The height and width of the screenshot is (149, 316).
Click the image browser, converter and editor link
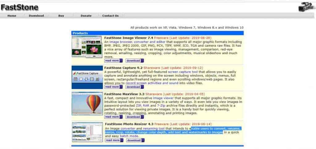(137, 42)
